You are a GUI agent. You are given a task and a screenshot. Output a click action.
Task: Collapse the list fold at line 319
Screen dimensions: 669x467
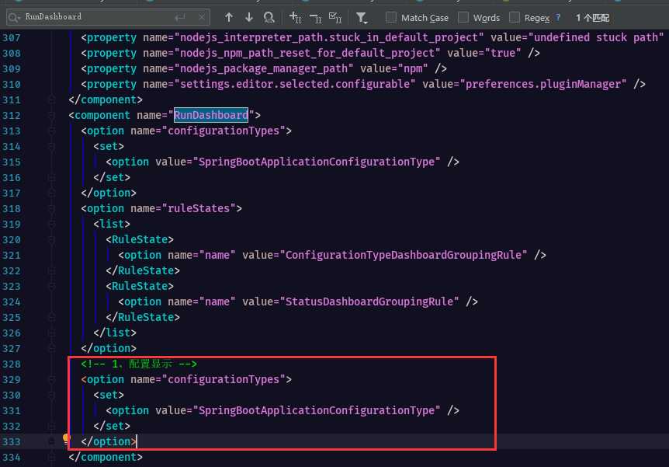[x=52, y=225]
